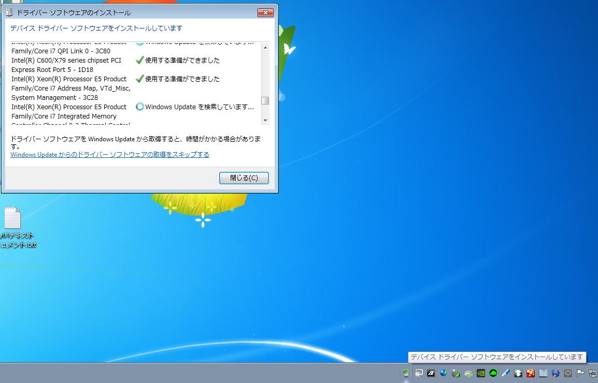Screen dimensions: 598x383
Task: Click the heading デバイス ドライバー ソフトウェアをインストールしています in dialog
Action: click(x=96, y=28)
